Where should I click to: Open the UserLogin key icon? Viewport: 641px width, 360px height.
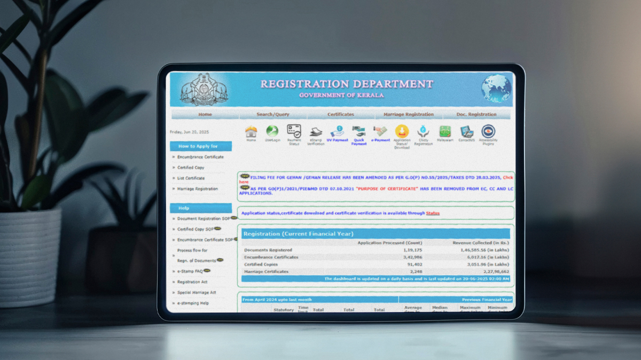pos(272,131)
